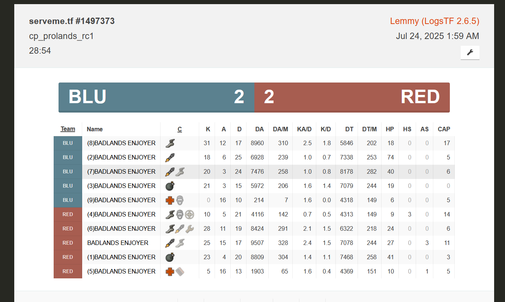Click Scout boot icon for (6)BADLANDS ENJOYER

click(x=170, y=228)
